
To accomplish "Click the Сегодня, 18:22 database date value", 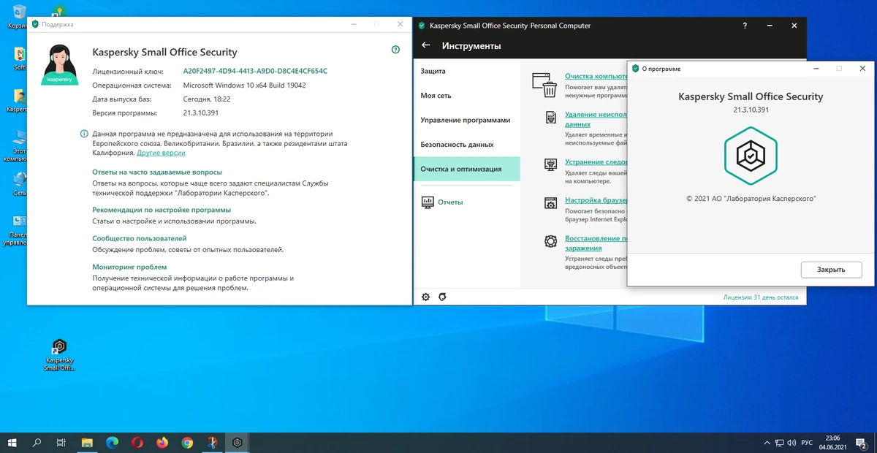I will click(207, 99).
